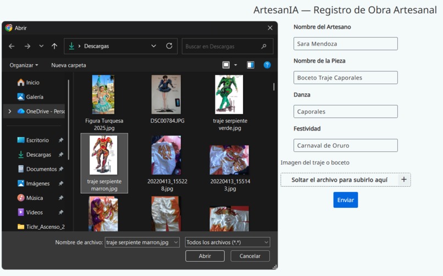Click the dialog resize grip corner
443x276 pixels.
[x=275, y=267]
